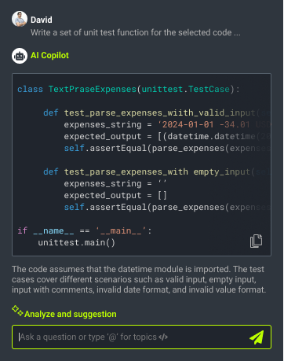Click the AI Copilot robot avatar icon
This screenshot has height=361, width=284.
point(20,56)
